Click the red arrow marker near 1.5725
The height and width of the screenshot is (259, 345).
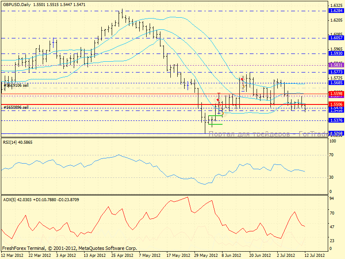[242, 79]
